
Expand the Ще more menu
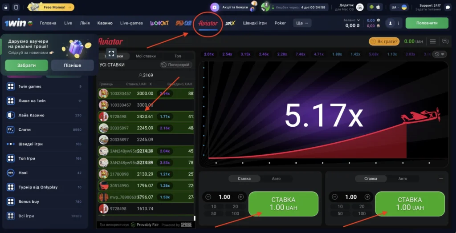302,23
